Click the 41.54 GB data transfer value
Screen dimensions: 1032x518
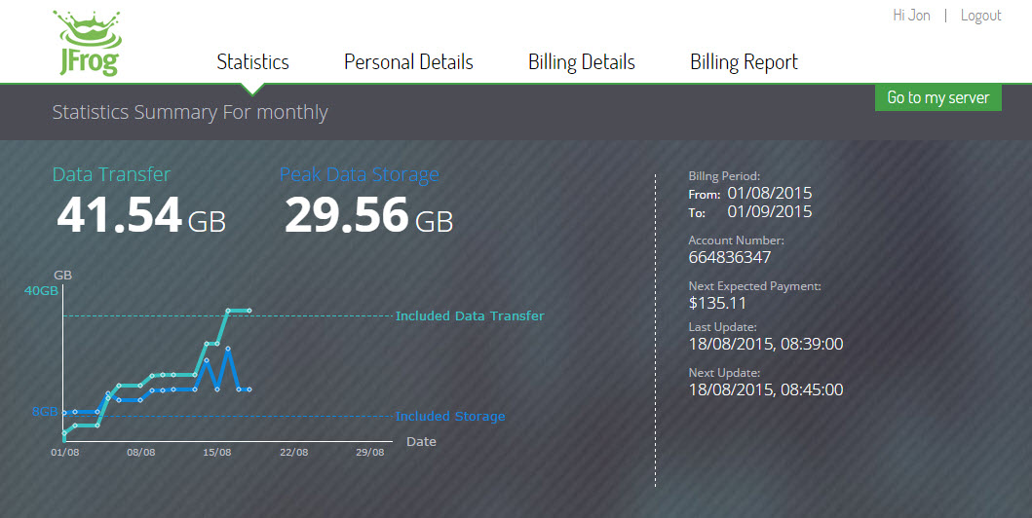pyautogui.click(x=141, y=216)
